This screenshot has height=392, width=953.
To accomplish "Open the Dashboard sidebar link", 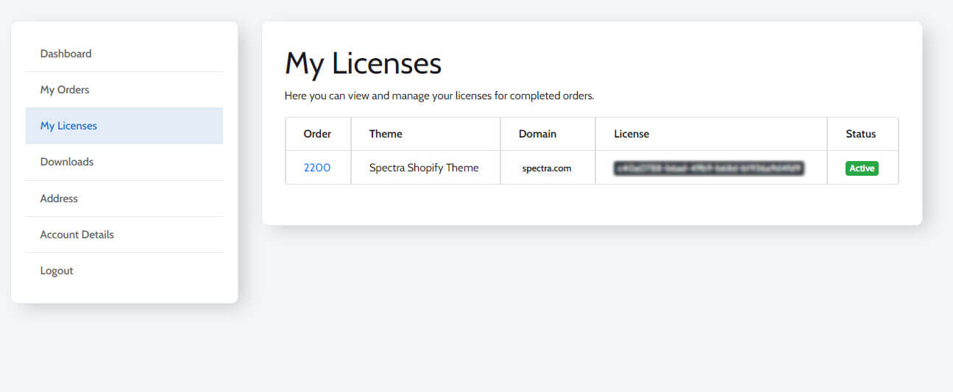I will pyautogui.click(x=66, y=54).
